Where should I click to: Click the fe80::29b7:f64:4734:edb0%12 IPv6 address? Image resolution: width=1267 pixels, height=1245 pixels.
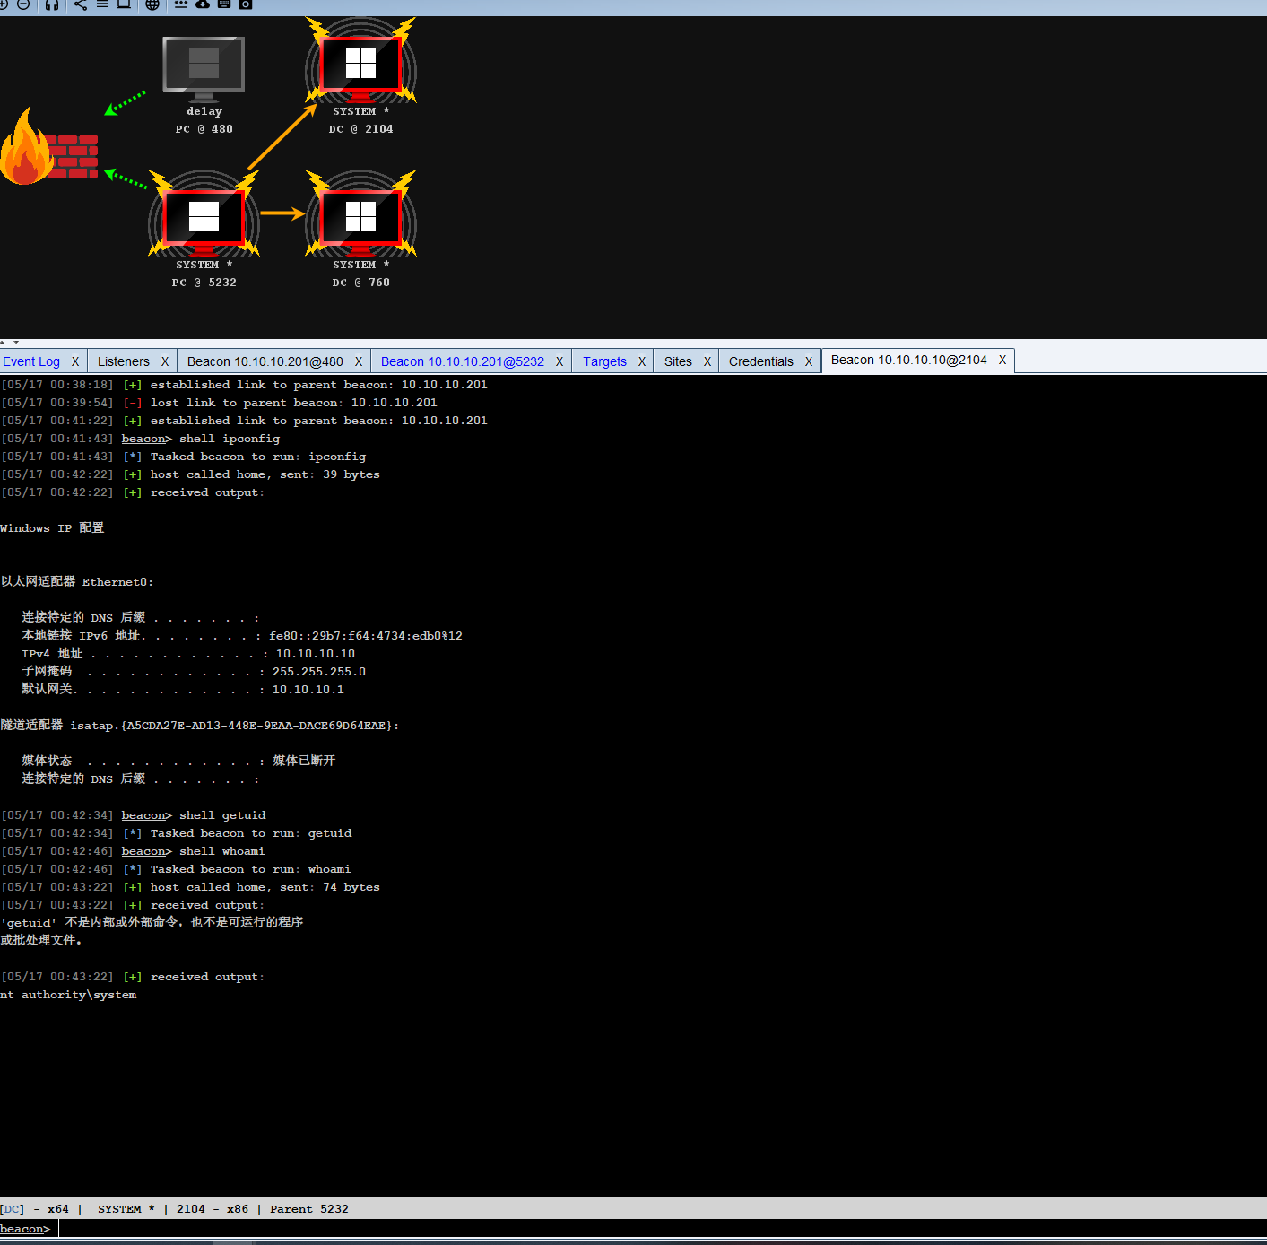point(366,636)
